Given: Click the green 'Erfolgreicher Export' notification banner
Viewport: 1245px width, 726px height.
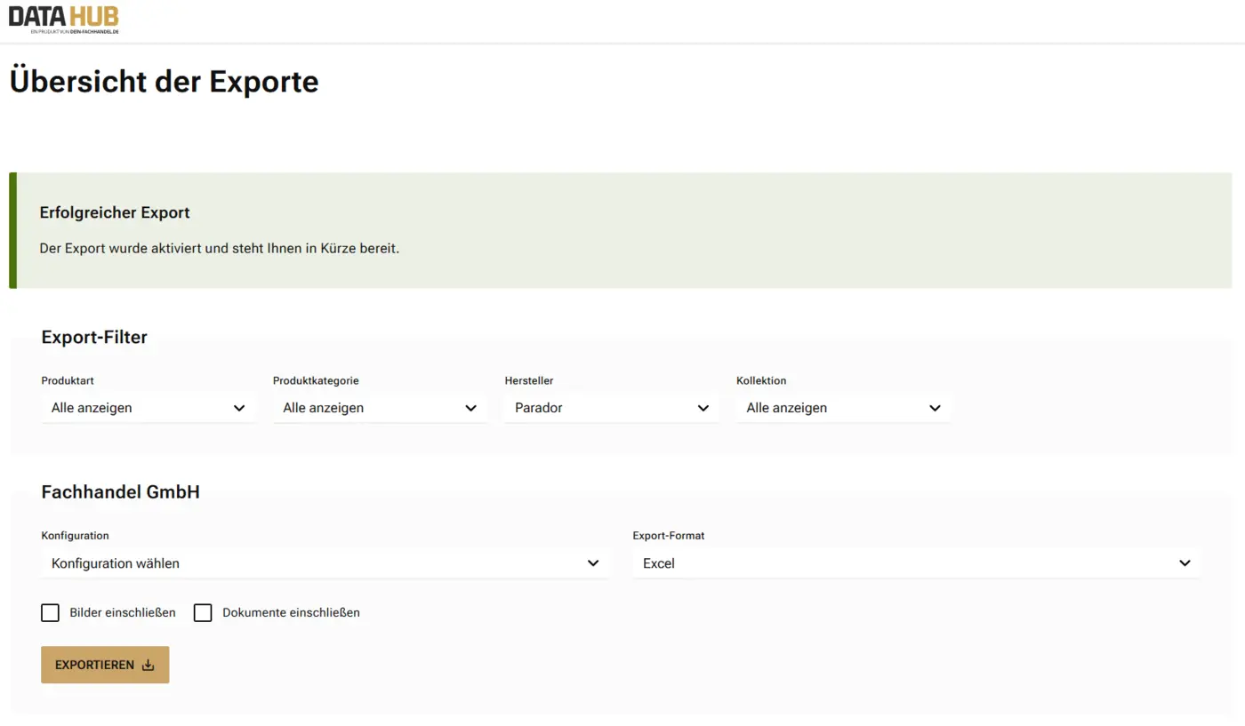Looking at the screenshot, I should pos(622,231).
